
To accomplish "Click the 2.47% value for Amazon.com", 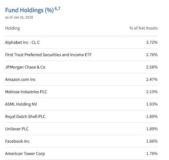I will [152, 80].
